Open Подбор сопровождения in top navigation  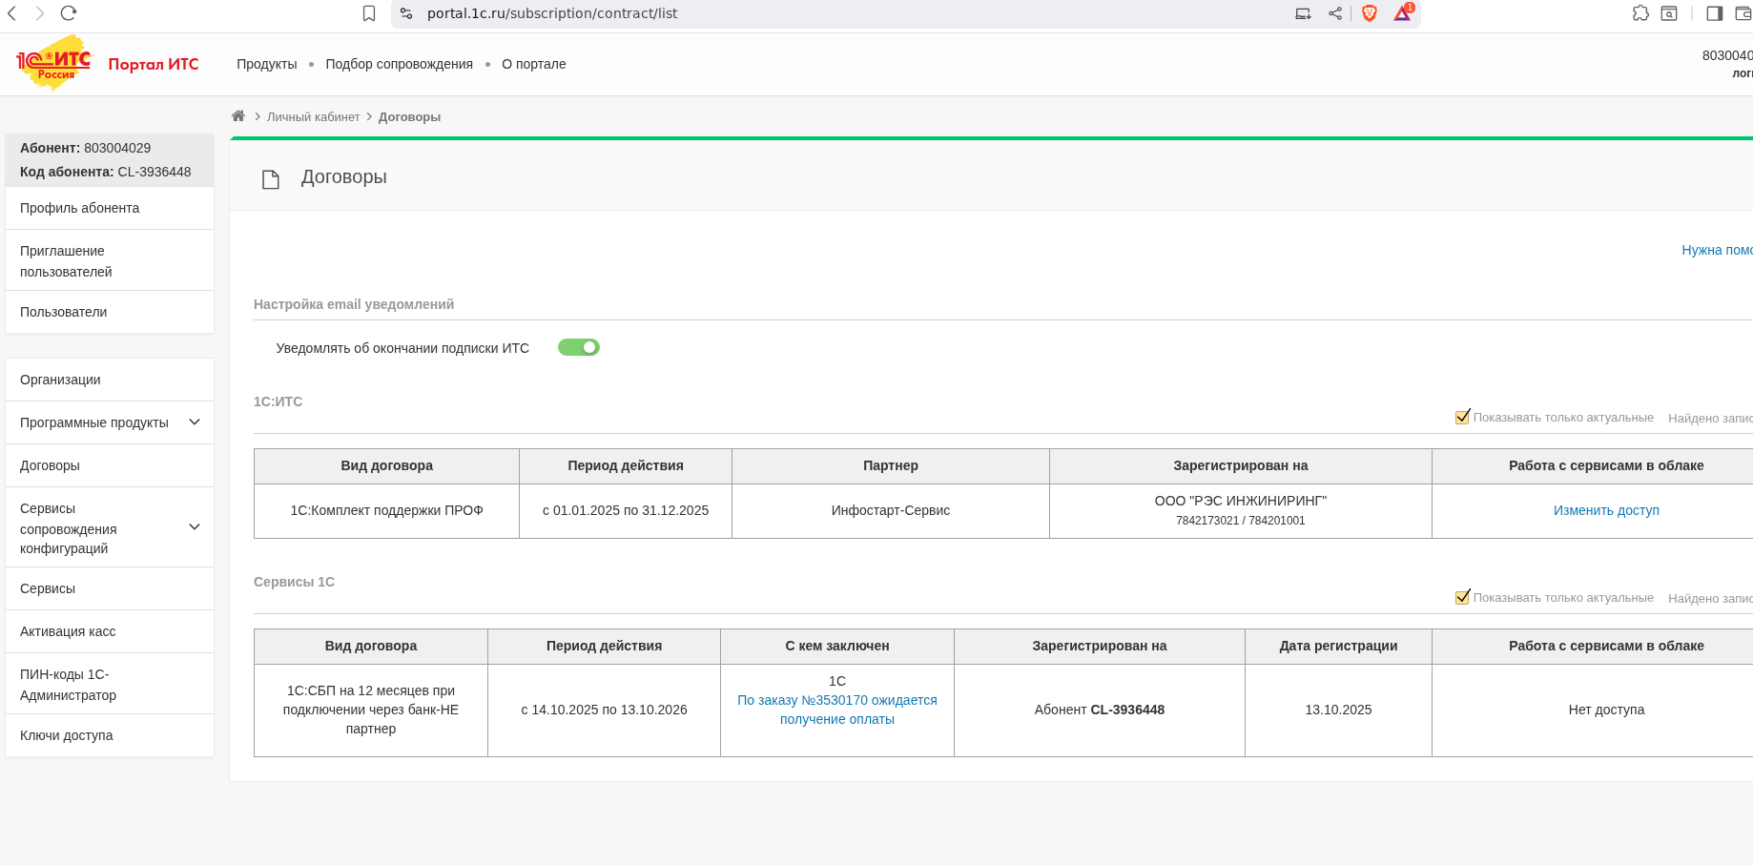coord(399,64)
